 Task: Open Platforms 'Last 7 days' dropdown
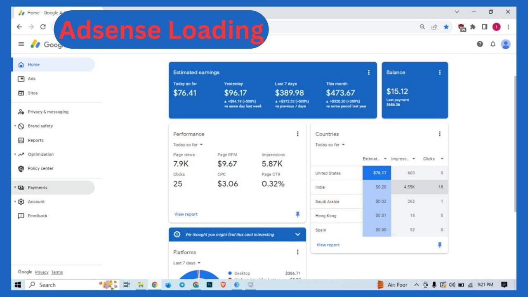click(x=187, y=263)
